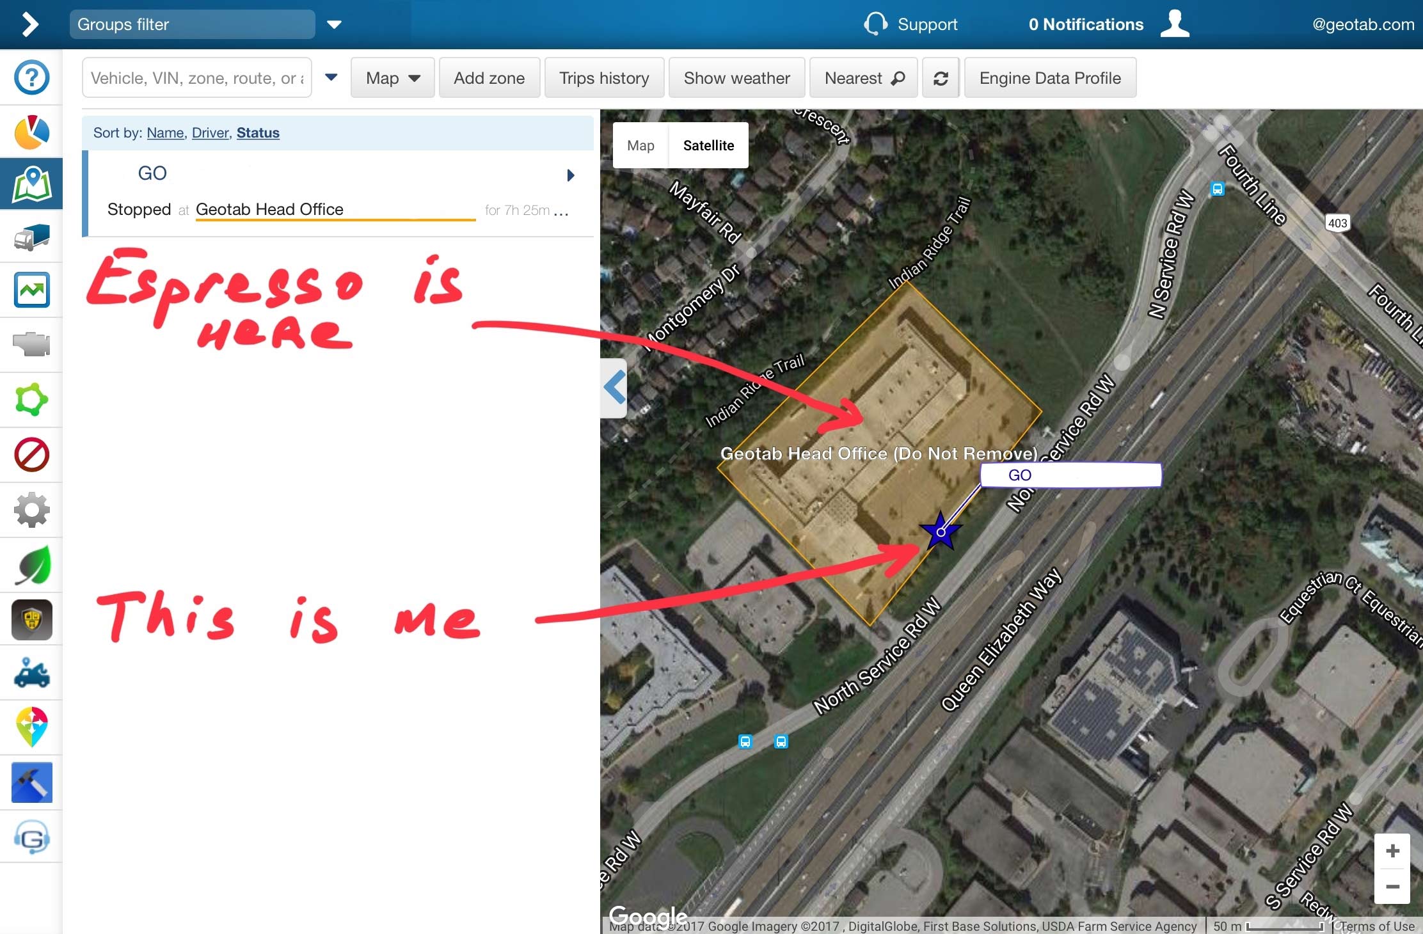The width and height of the screenshot is (1423, 934).
Task: Open the gear administration icon in sidebar
Action: coord(31,510)
